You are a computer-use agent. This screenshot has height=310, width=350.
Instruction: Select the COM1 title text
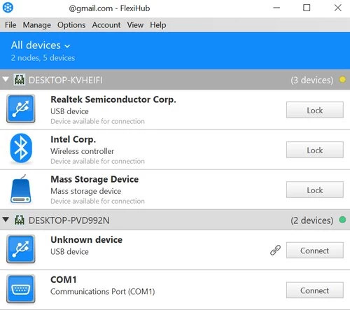point(64,280)
